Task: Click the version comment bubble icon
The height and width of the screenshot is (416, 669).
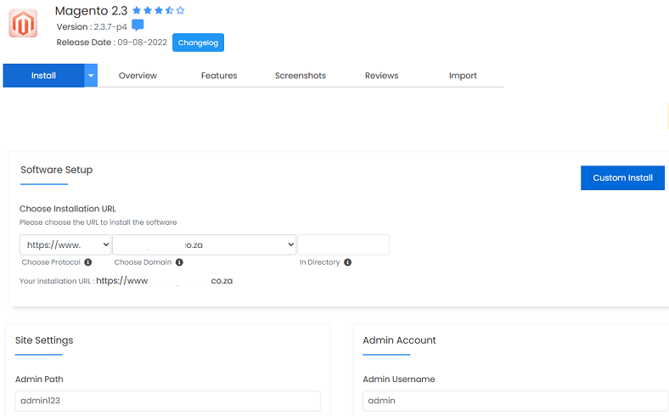Action: point(138,25)
